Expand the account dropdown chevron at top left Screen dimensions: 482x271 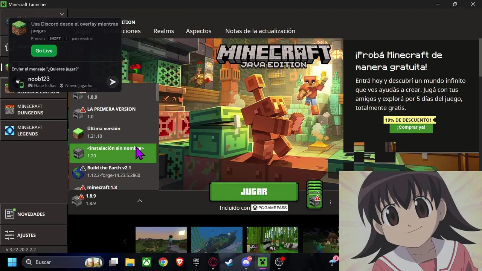click(x=62, y=14)
